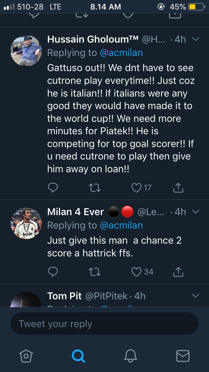Like Hussain Gholoum's tweet with 17 likes
The image size is (209, 372).
(x=136, y=188)
